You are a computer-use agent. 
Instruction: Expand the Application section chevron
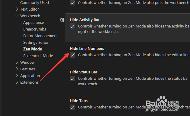point(17,76)
